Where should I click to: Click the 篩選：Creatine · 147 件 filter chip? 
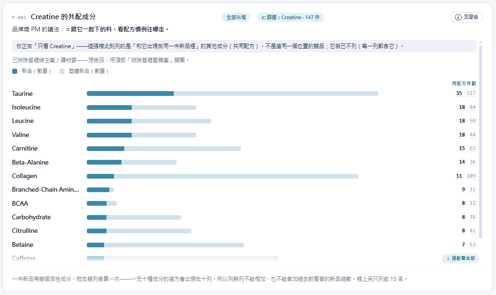(291, 17)
